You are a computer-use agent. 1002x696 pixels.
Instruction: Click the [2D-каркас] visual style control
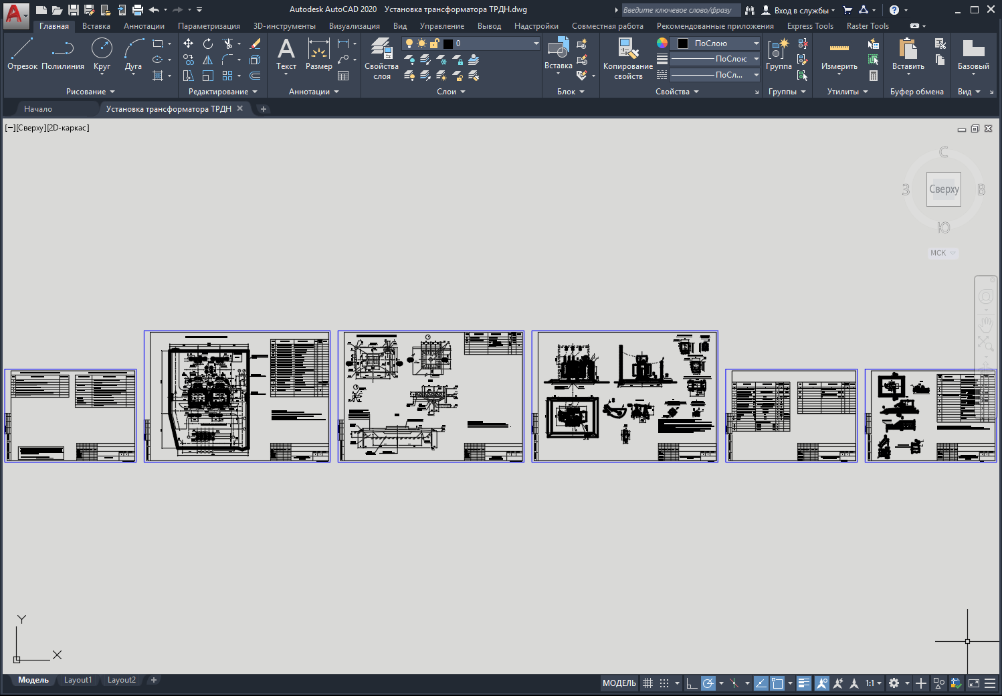tap(68, 128)
